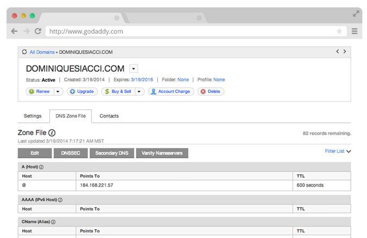The image size is (367, 238).
Task: Click the A (Host) help icon
Action: click(41, 167)
